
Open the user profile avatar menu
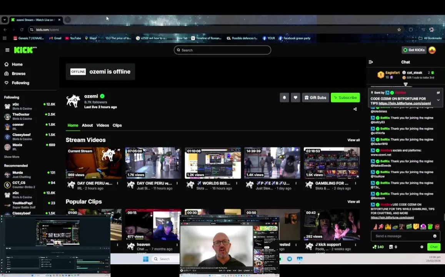tap(432, 50)
